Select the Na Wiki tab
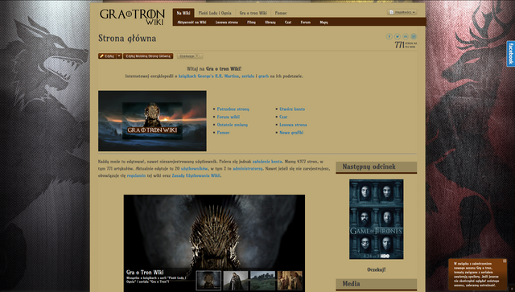Viewport: 515px width, 292px height. 183,13
